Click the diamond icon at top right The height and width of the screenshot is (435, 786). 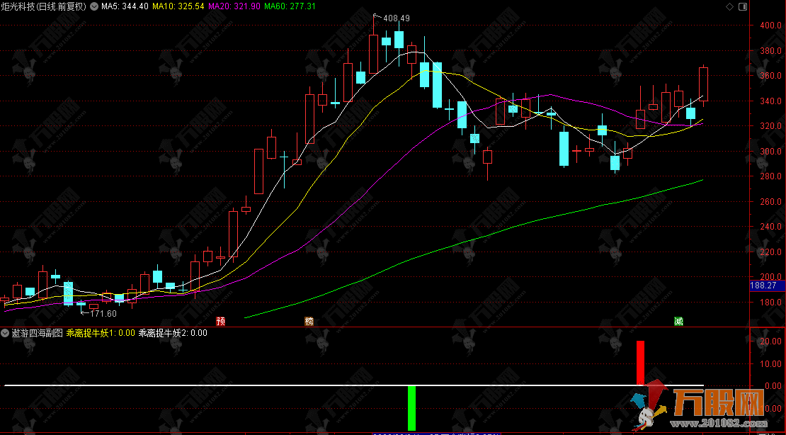[730, 6]
